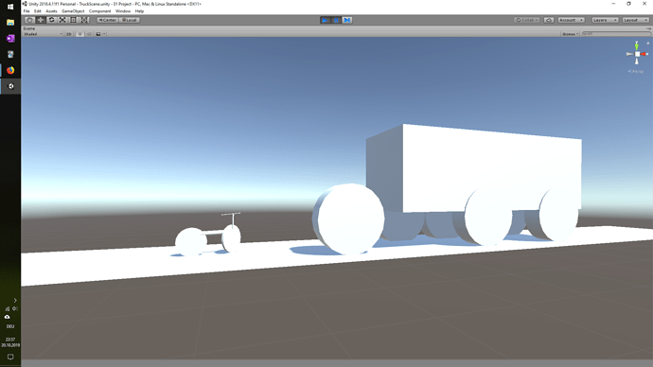Viewport: 653px width, 367px height.
Task: Open the Layout dropdown
Action: (x=636, y=20)
